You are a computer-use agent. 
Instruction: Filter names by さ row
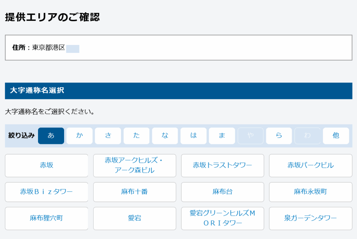tap(108, 136)
